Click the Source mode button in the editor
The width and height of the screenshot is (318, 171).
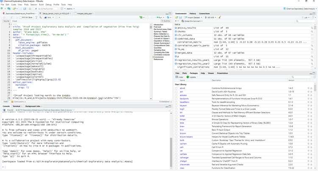pyautogui.click(x=6, y=21)
